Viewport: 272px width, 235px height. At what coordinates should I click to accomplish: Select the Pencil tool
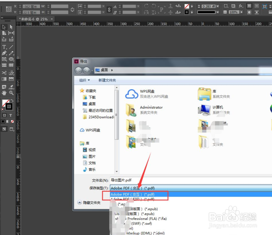point(11,53)
